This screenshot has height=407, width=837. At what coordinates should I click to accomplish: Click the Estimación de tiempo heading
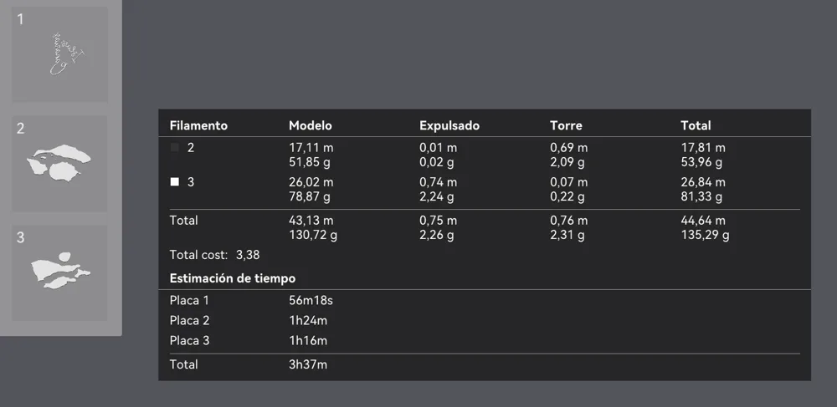[x=232, y=278]
